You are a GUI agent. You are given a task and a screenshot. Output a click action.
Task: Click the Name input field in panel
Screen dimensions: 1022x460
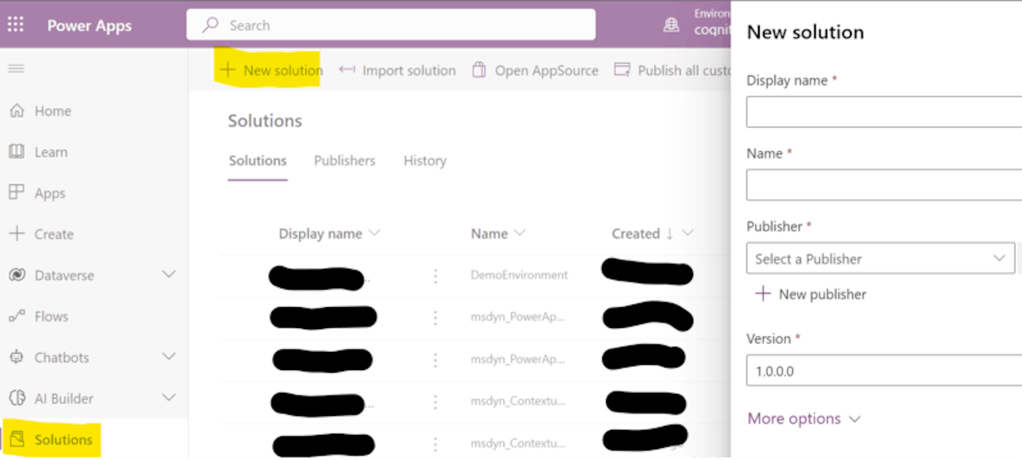884,185
